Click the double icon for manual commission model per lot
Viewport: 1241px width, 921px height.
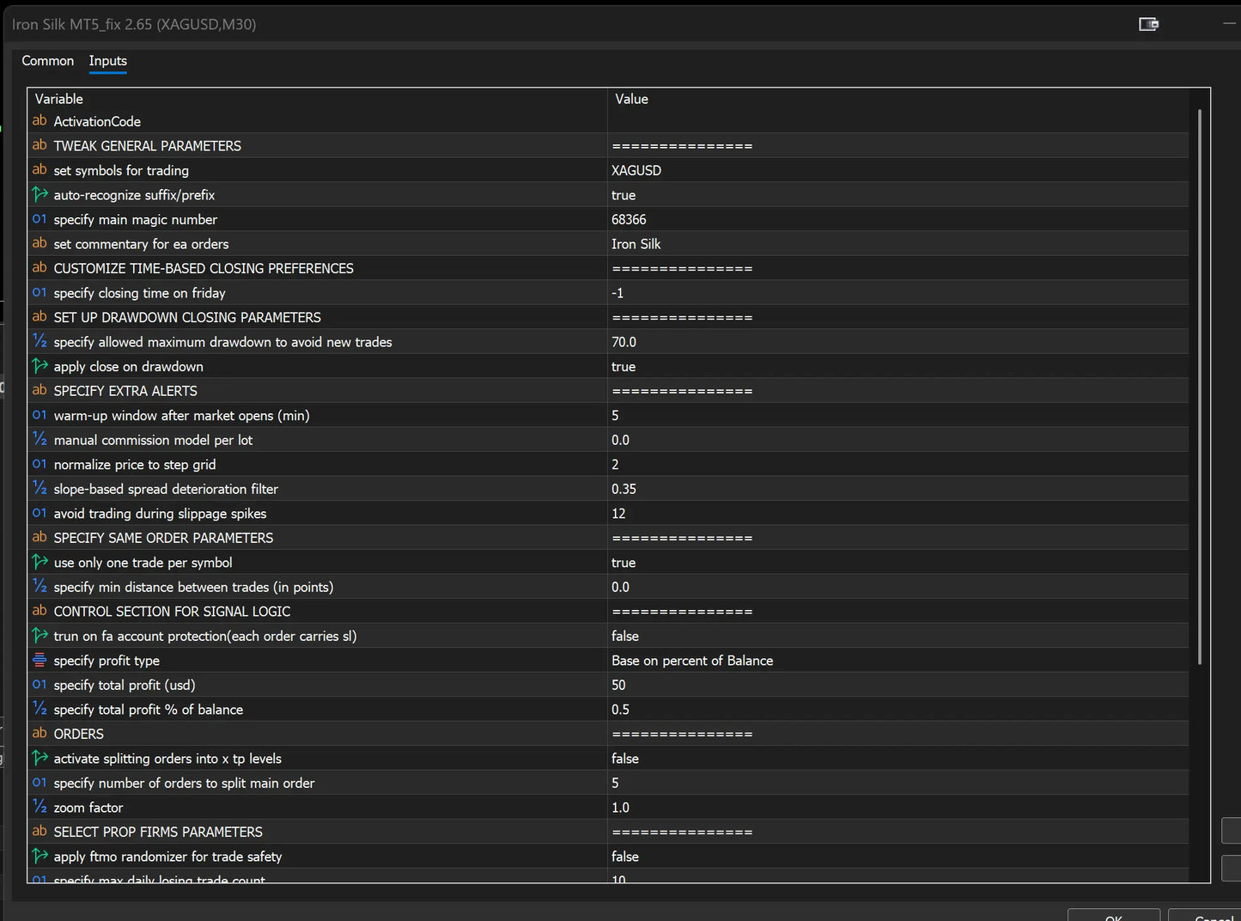click(40, 439)
